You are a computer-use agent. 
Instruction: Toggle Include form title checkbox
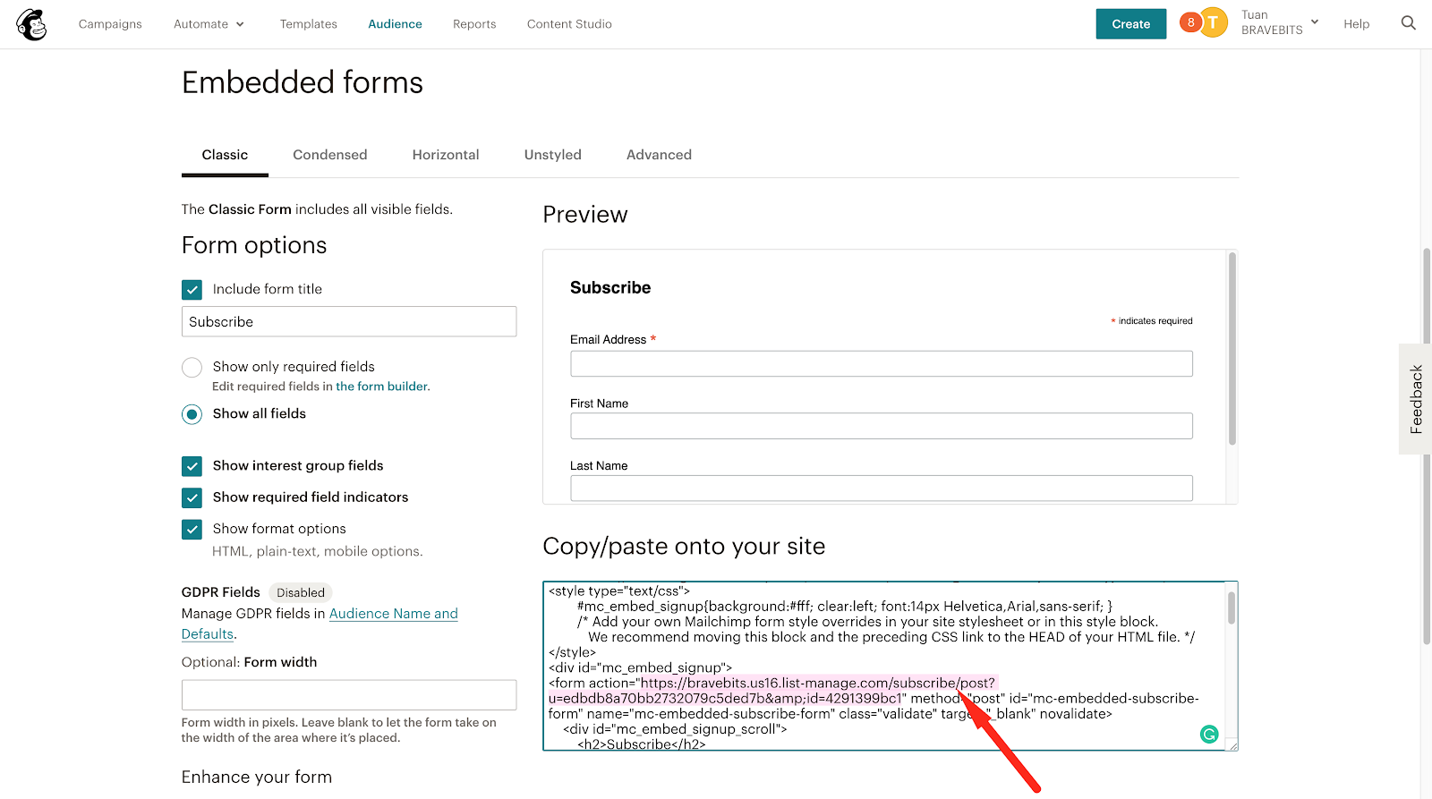pyautogui.click(x=192, y=290)
